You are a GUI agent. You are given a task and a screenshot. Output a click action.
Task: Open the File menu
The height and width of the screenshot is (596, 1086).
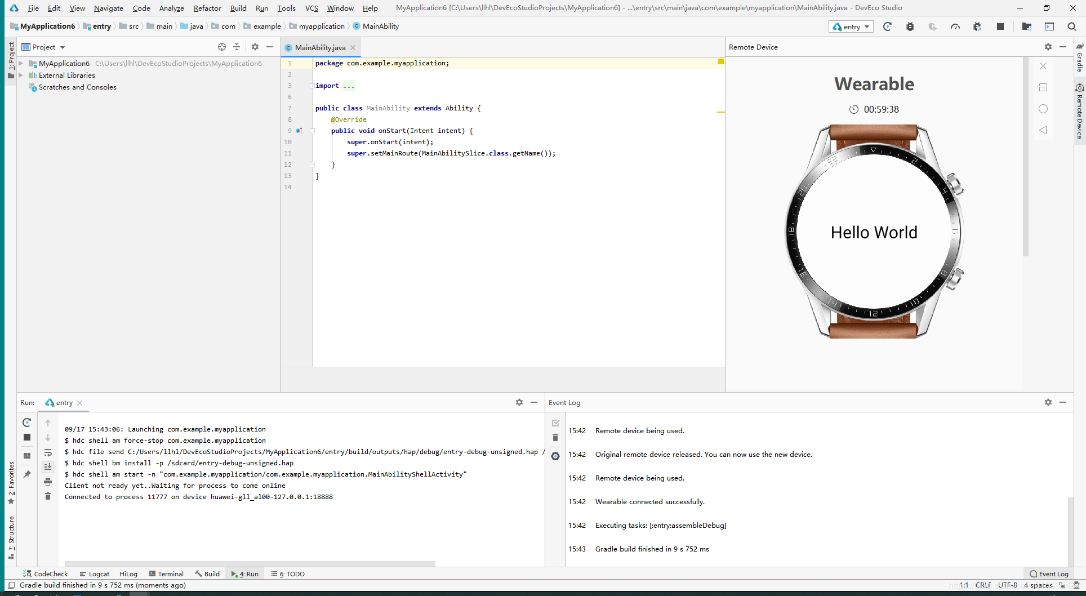coord(33,8)
